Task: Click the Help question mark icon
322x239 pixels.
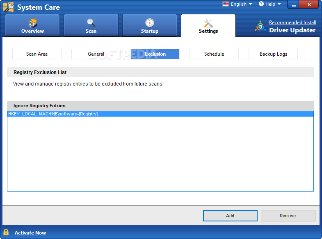Action: pos(261,4)
